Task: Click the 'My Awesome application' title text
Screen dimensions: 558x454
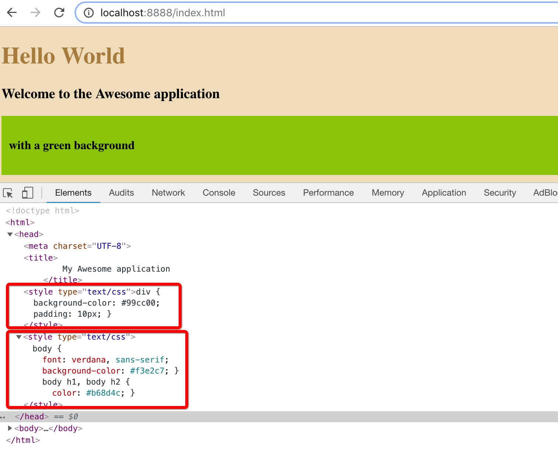Action: point(116,269)
